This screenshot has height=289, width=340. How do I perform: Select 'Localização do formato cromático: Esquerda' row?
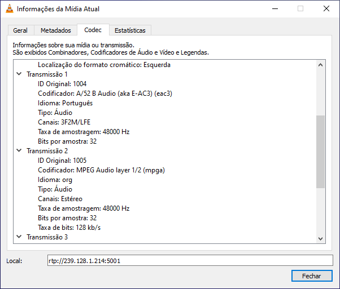pyautogui.click(x=104, y=65)
